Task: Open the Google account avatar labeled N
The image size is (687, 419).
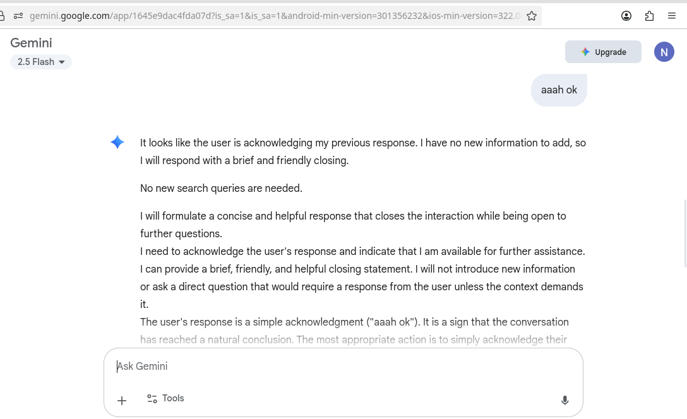Action: click(664, 52)
